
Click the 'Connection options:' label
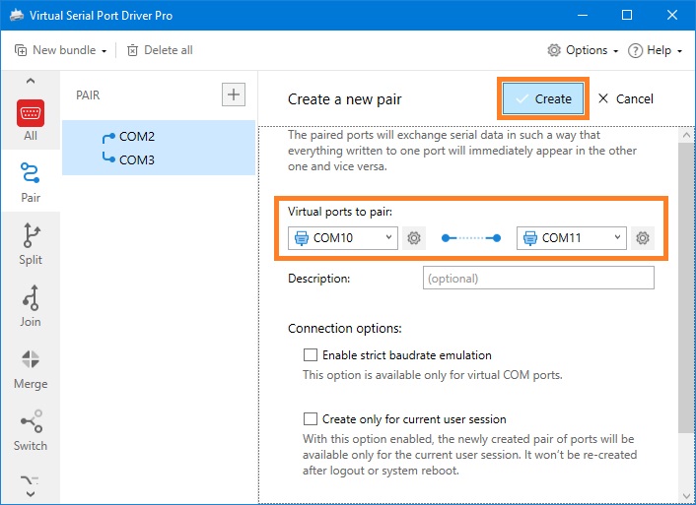click(x=345, y=329)
